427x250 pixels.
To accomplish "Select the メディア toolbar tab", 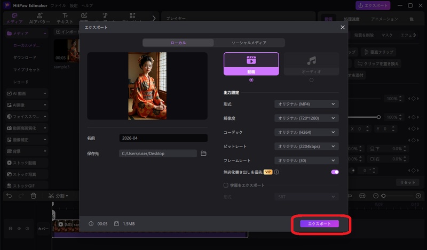I will click(x=14, y=18).
